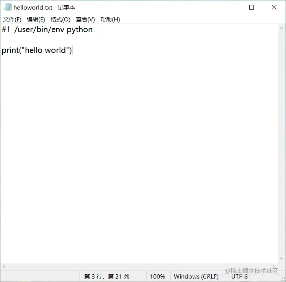Click the 100% zoom status entry

pyautogui.click(x=157, y=277)
